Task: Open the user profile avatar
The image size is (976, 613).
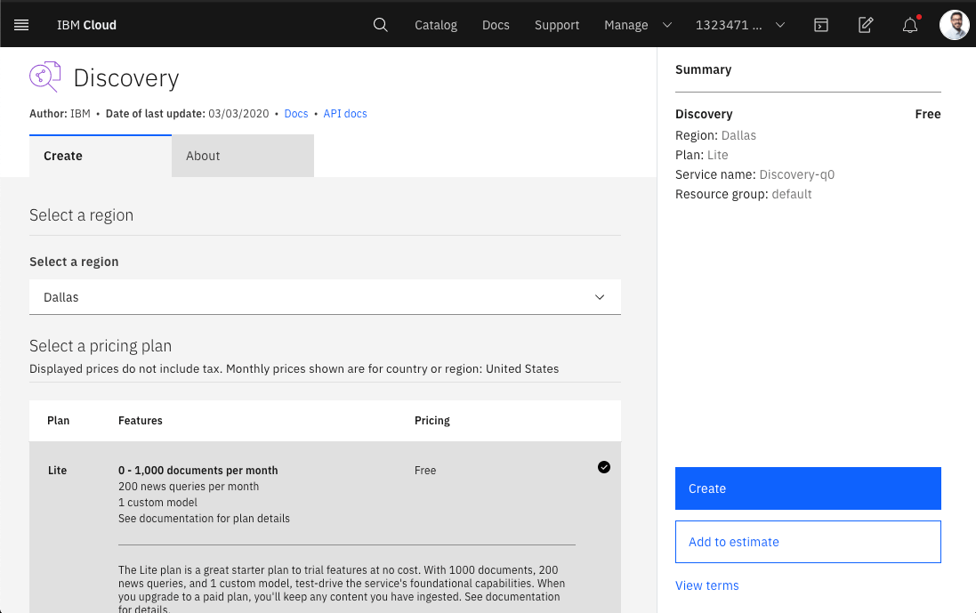Action: (x=955, y=25)
